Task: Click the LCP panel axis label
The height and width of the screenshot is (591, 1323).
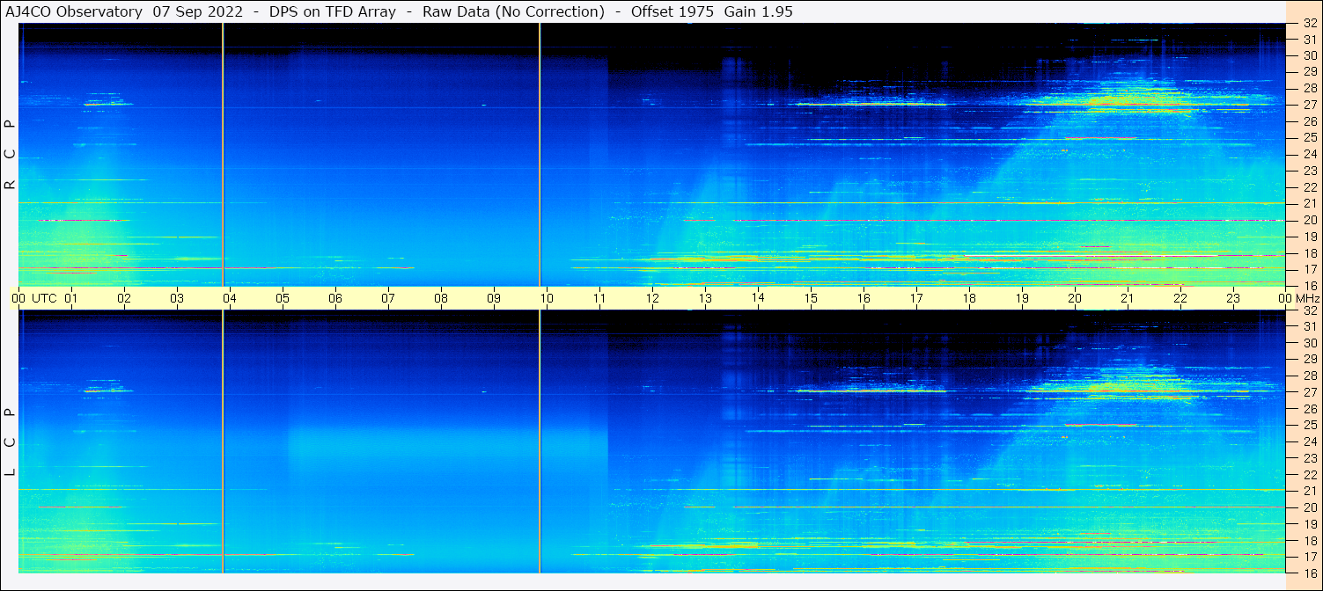Action: coord(10,442)
